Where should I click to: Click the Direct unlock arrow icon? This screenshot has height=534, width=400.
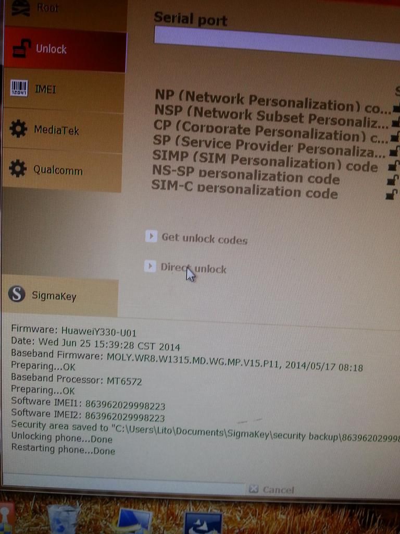tap(150, 266)
